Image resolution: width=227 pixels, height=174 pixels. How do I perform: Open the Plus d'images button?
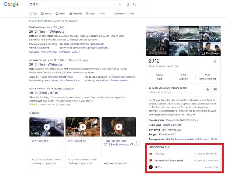click(x=211, y=53)
